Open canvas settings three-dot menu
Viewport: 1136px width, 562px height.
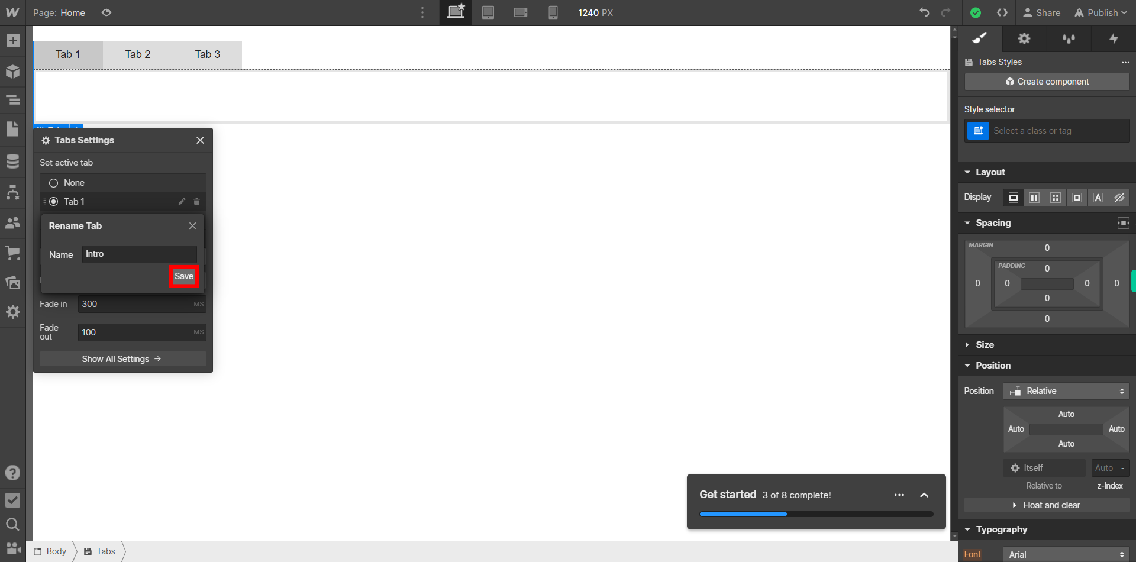[x=422, y=12]
